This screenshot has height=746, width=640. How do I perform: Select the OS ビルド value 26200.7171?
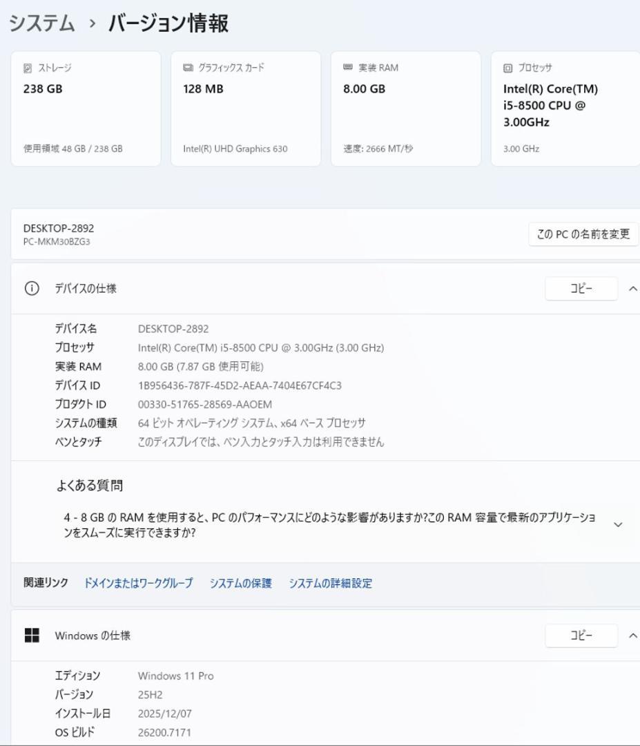(x=164, y=732)
